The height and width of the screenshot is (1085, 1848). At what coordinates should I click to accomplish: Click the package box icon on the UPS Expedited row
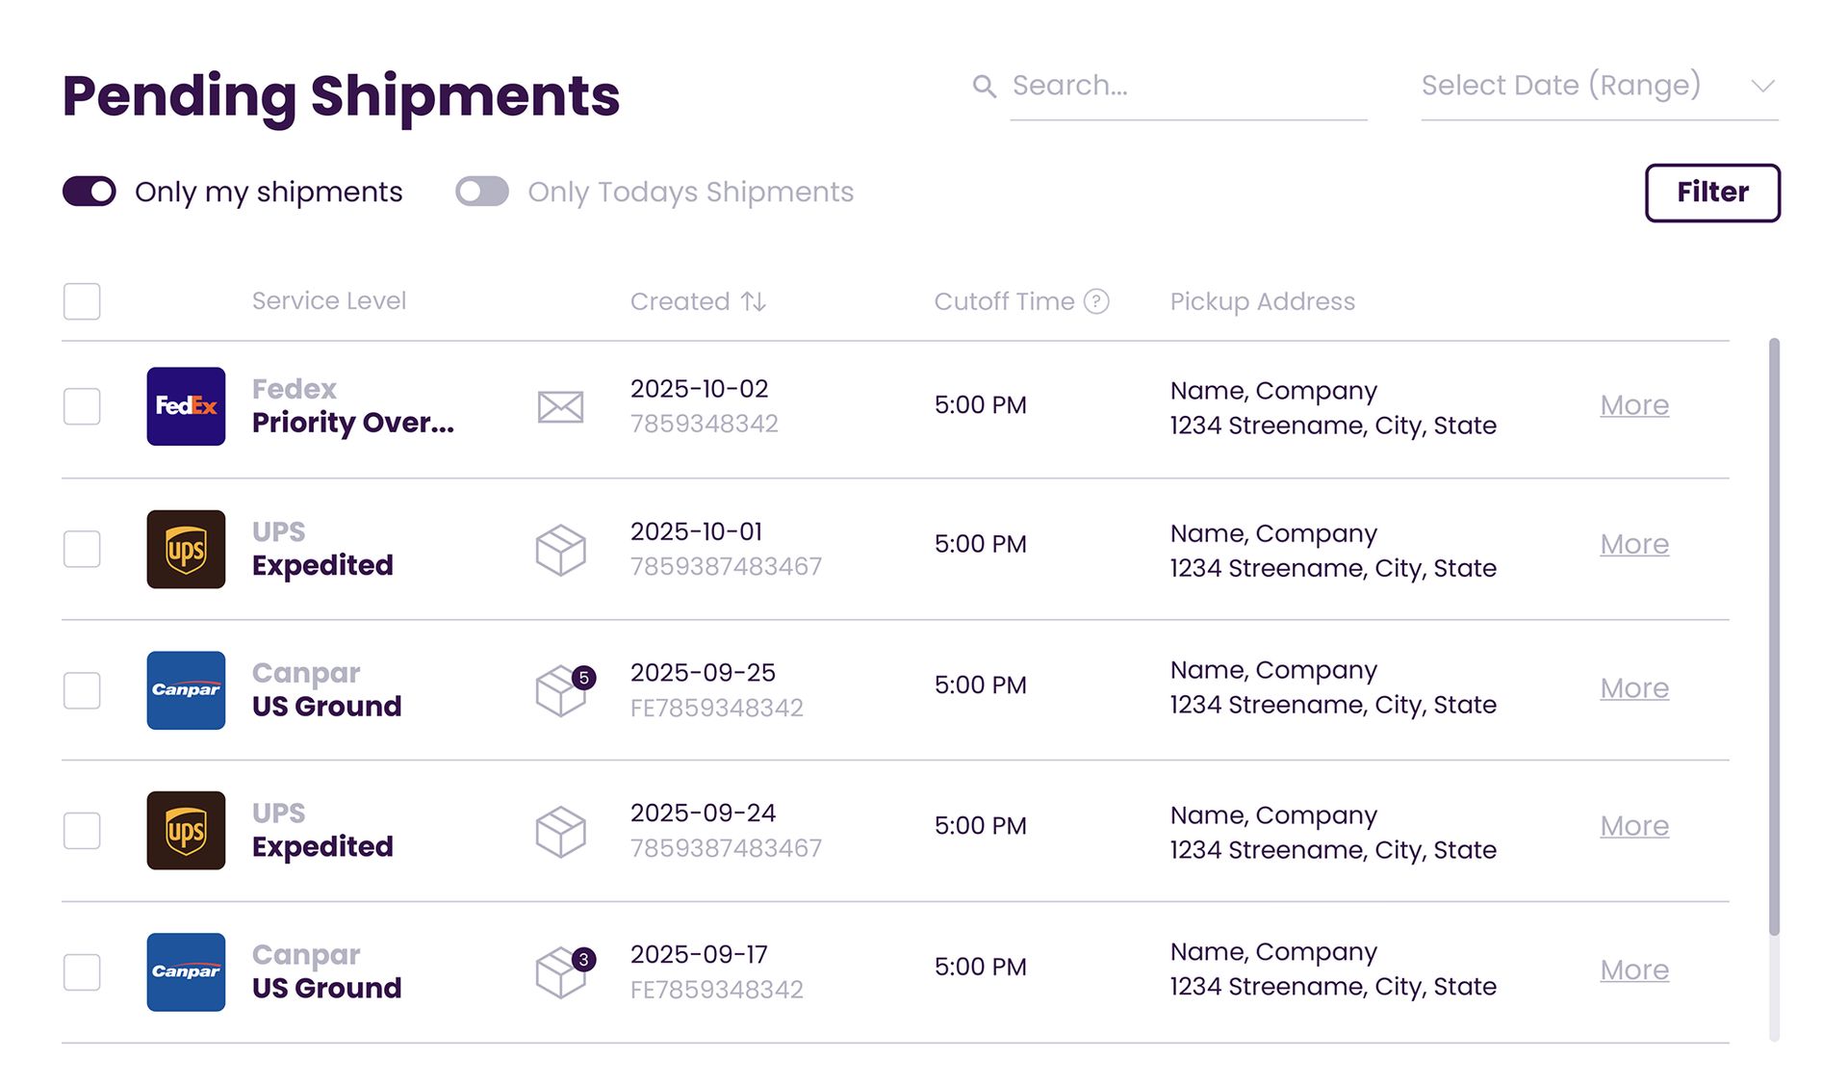pyautogui.click(x=560, y=549)
